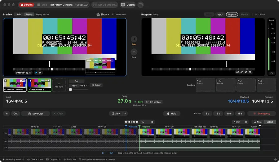Click the Off Air status indicator
279x162 pixels.
260,15
